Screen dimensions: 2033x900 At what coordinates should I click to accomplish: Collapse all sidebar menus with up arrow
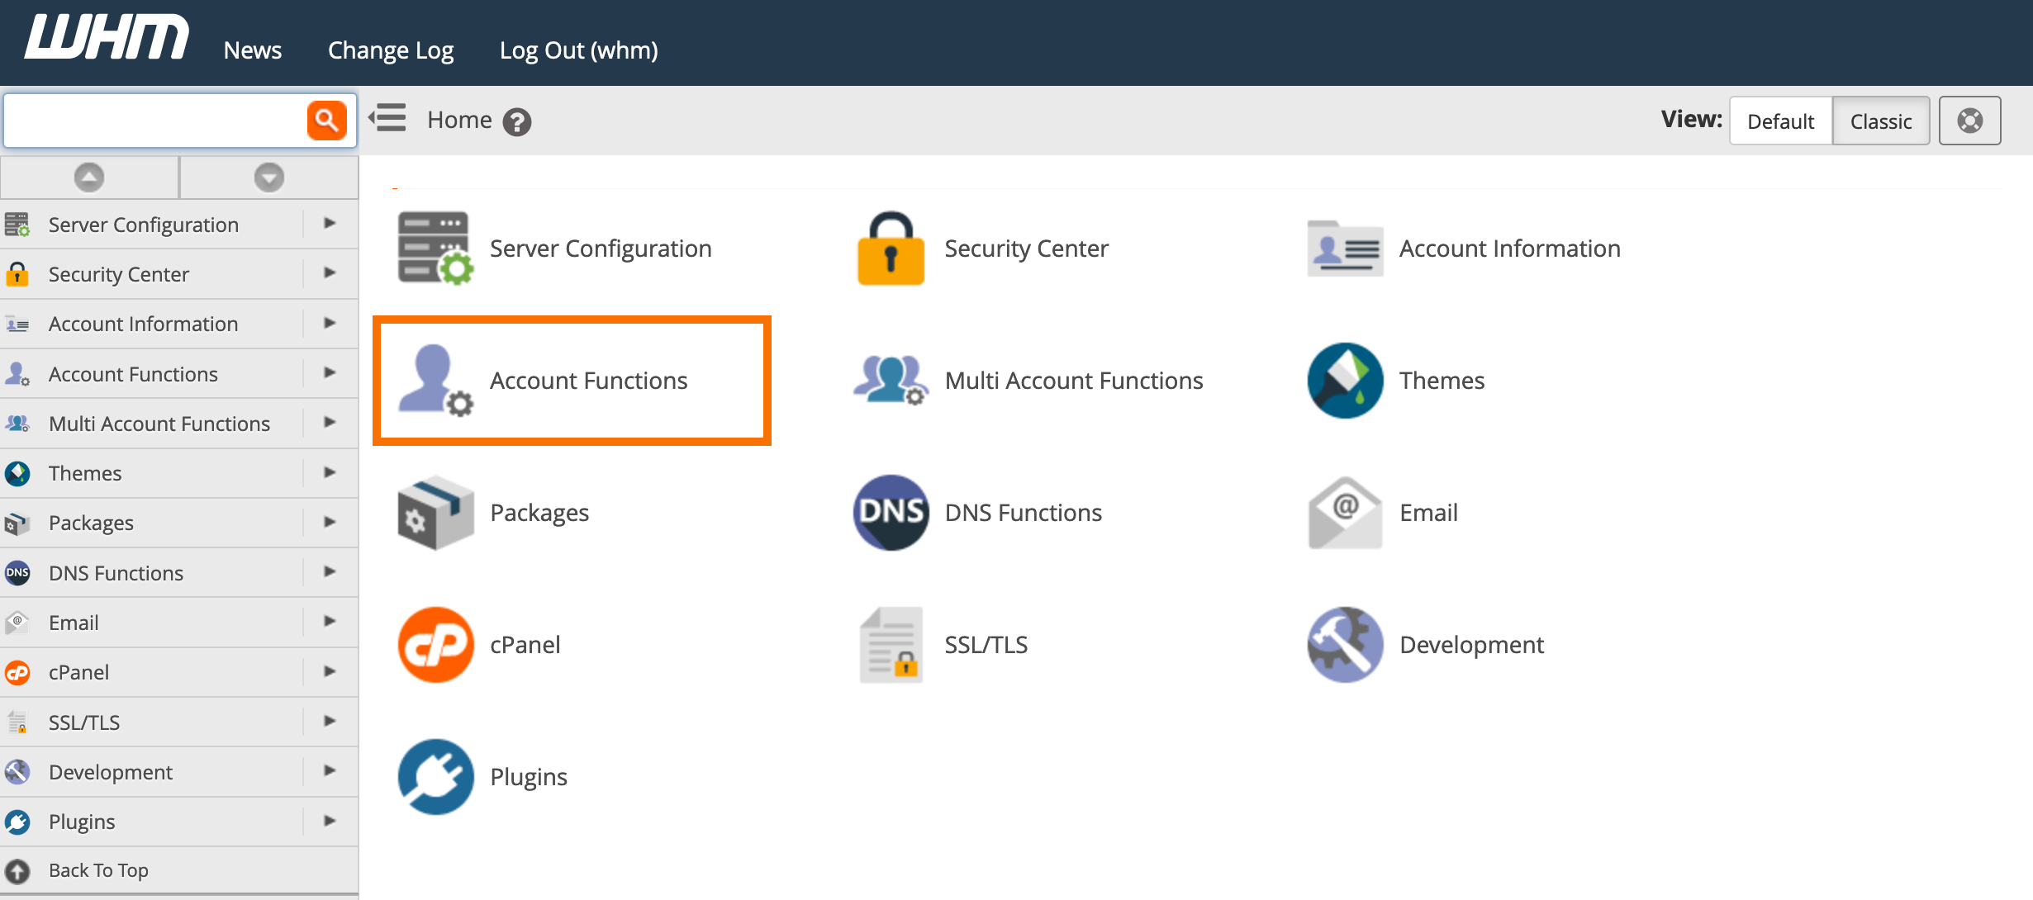(x=89, y=177)
